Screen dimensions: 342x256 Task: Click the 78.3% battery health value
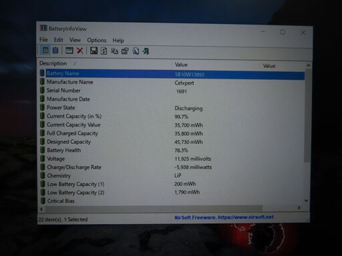pyautogui.click(x=181, y=151)
